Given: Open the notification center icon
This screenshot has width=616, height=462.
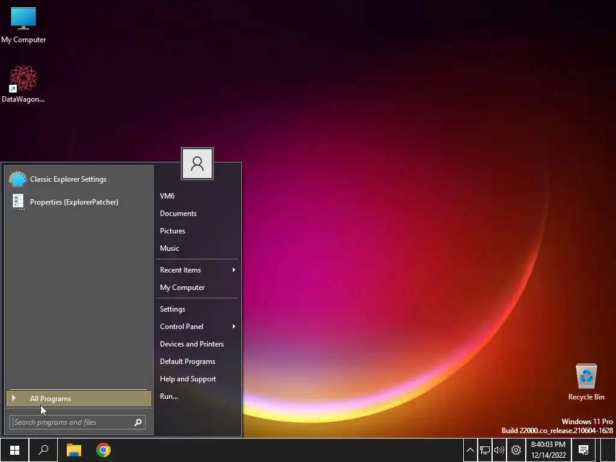Looking at the screenshot, I should (x=584, y=450).
